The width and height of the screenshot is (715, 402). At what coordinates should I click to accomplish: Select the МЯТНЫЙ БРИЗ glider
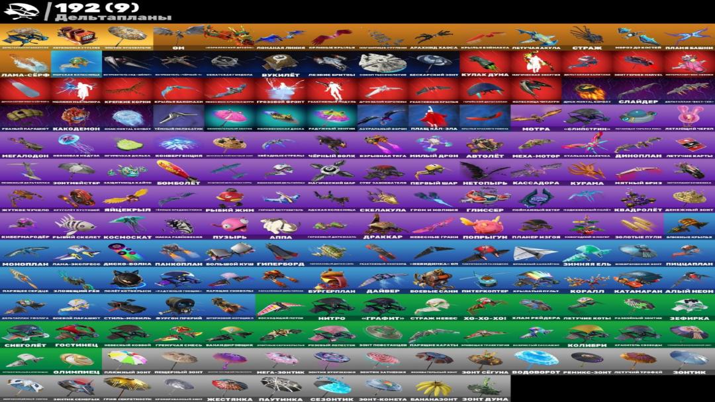638,172
